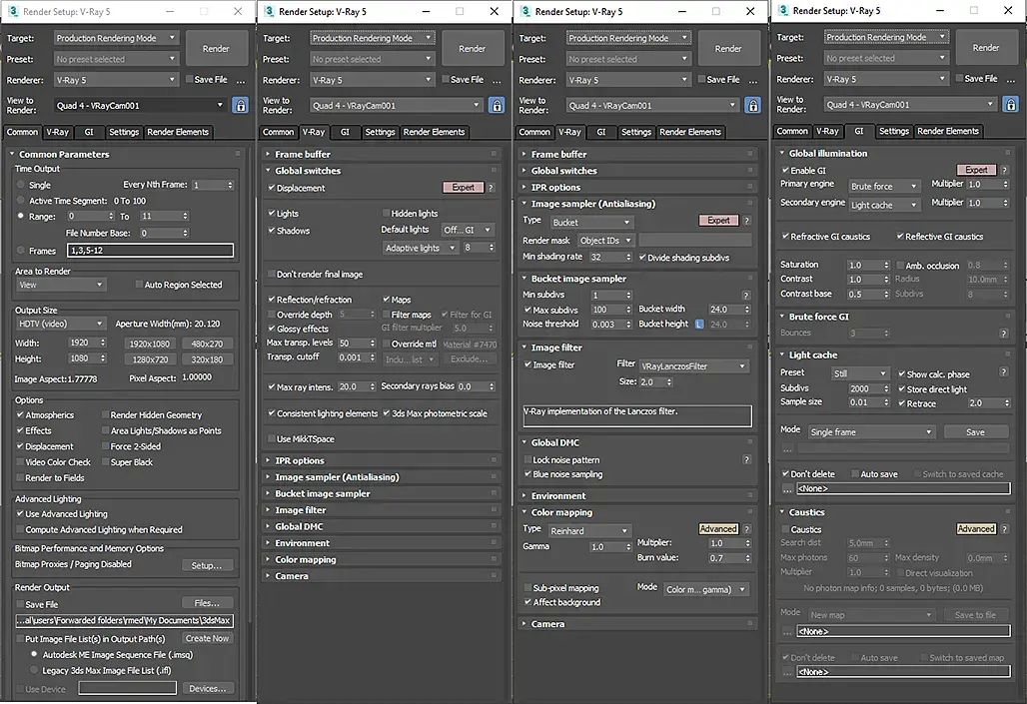Click 3ds Max app icon in fourth window title

tap(782, 10)
